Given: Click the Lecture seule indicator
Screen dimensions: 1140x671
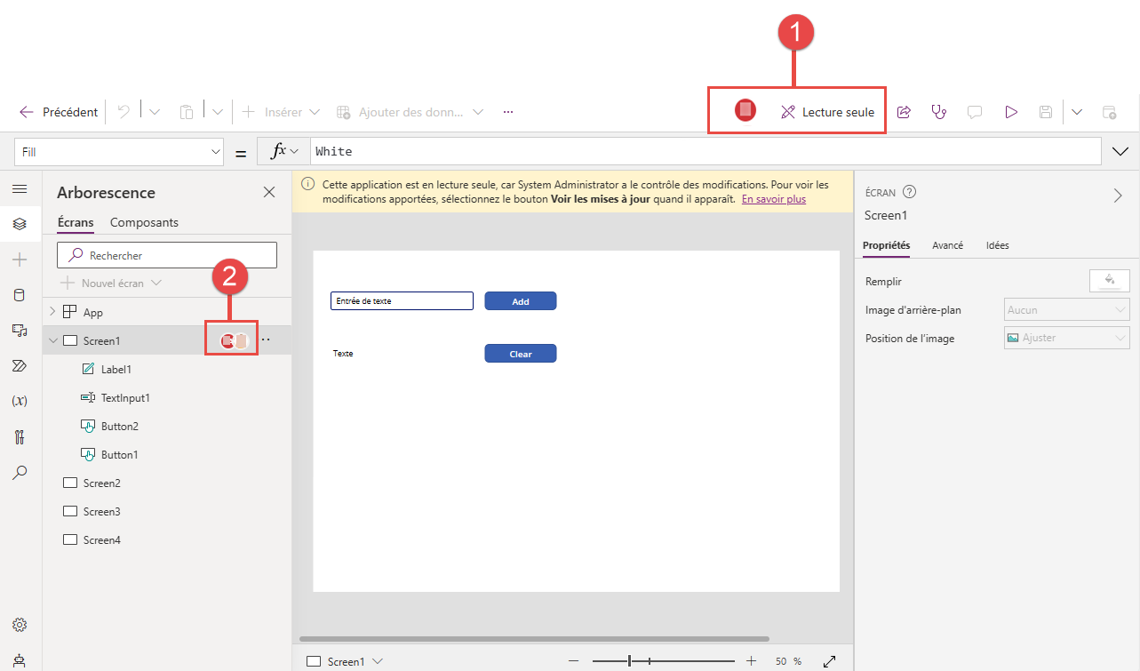Looking at the screenshot, I should point(827,112).
